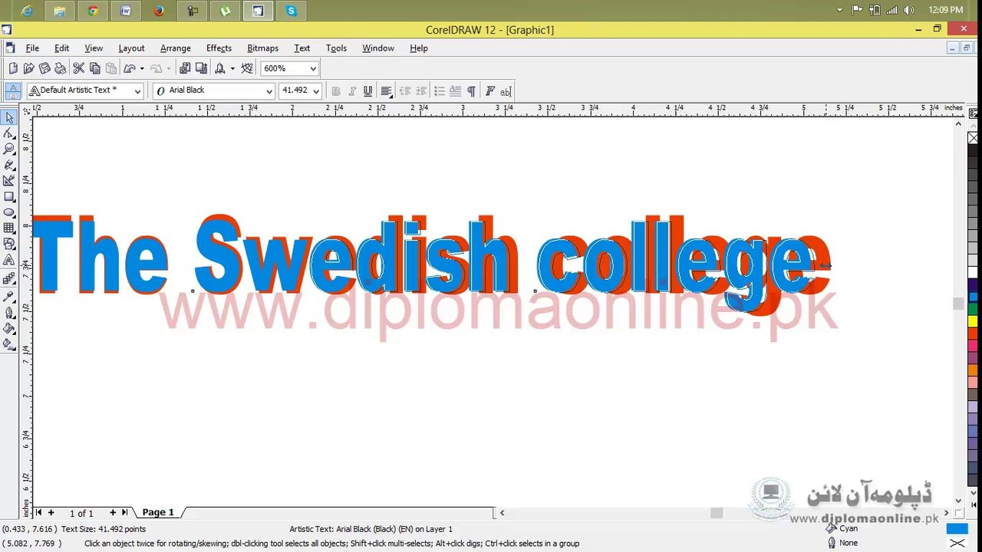Open the font size dropdown showing 41.492
This screenshot has width=982, height=552.
[316, 91]
